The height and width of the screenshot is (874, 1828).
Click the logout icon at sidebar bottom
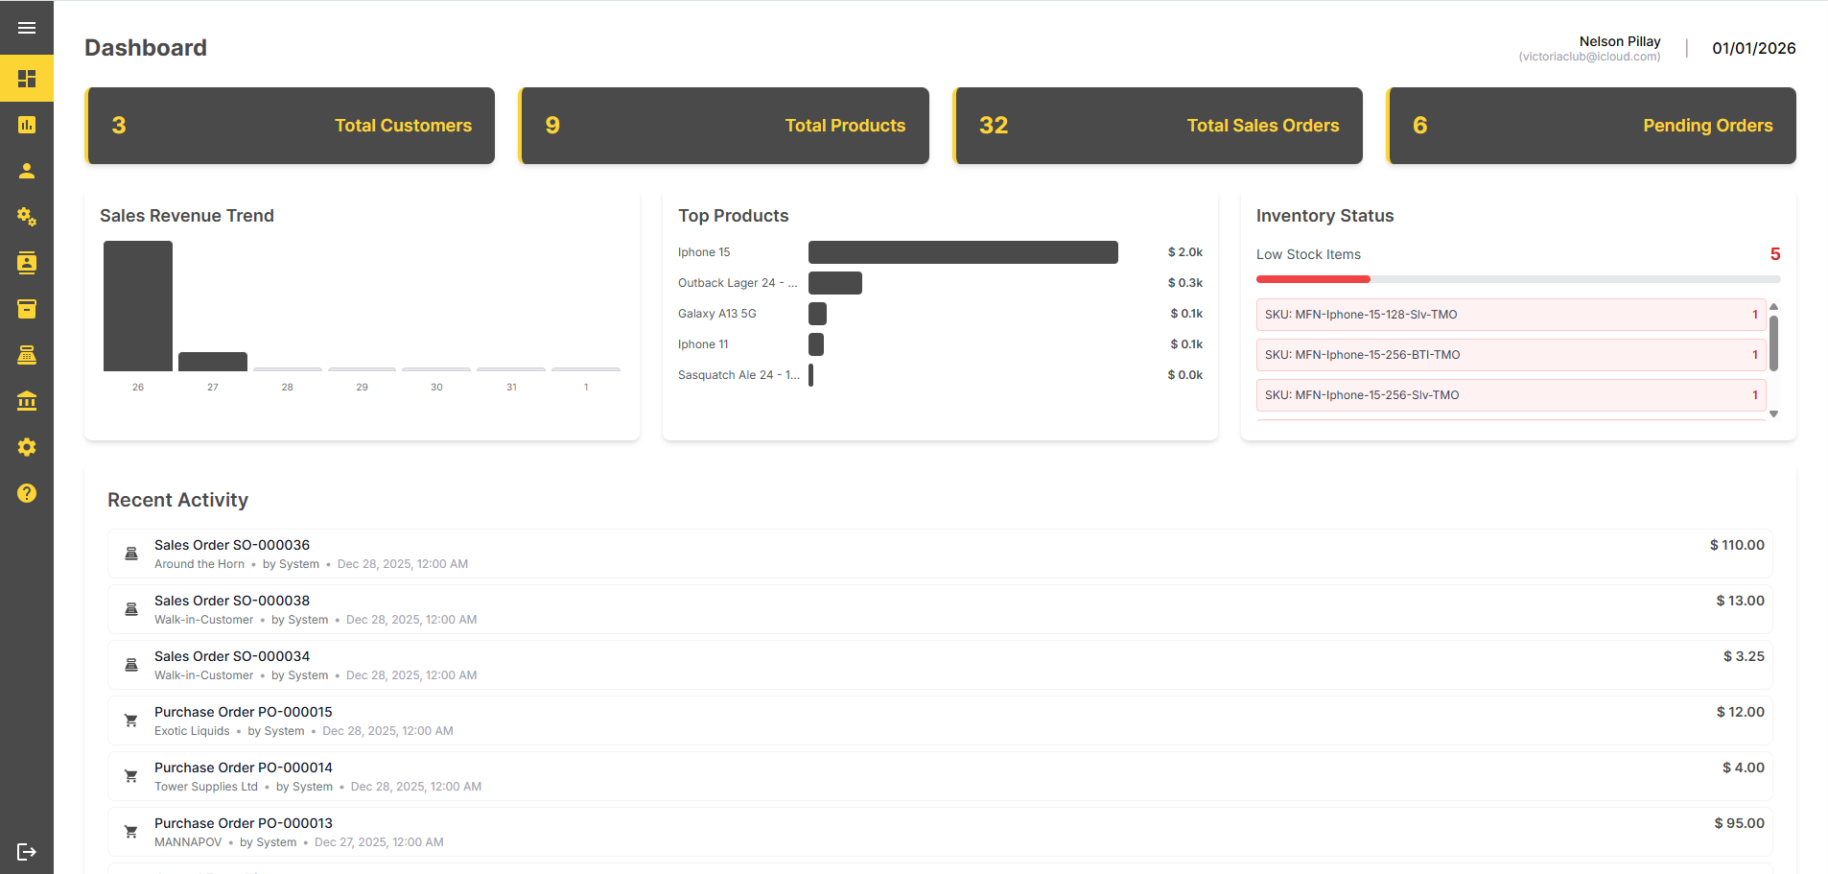[x=27, y=851]
